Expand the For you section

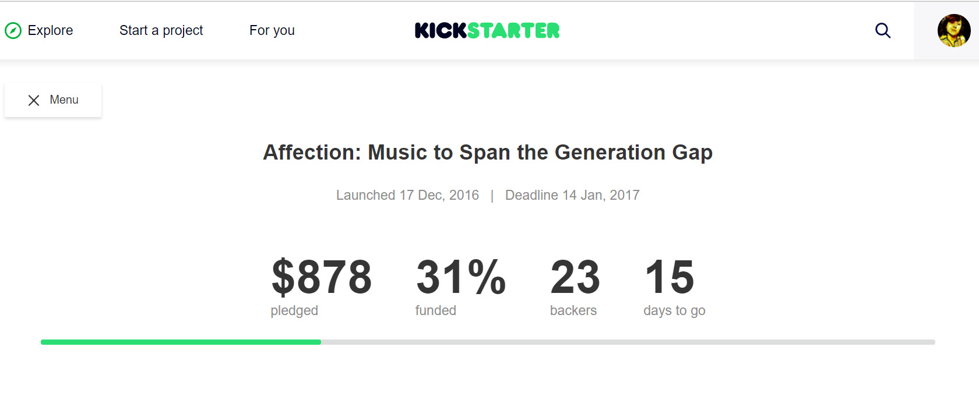point(272,30)
